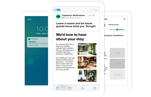Screen dimensions: 151x97
Task: Open the green hotel bedroom photo
Action: coord(87,49)
